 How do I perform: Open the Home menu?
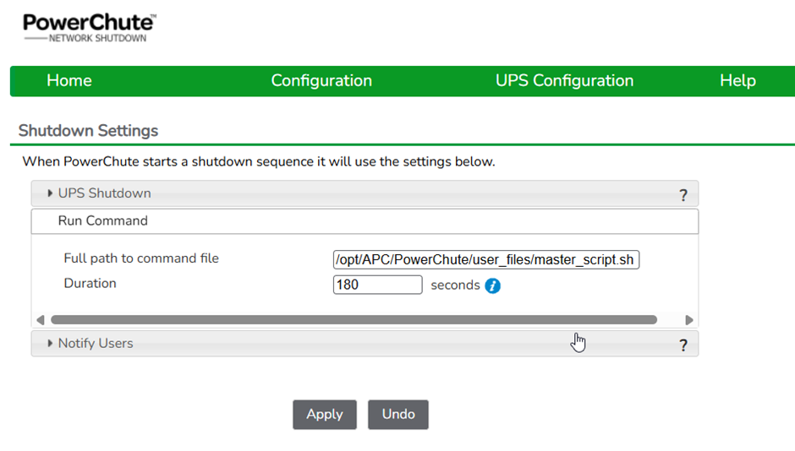point(69,80)
